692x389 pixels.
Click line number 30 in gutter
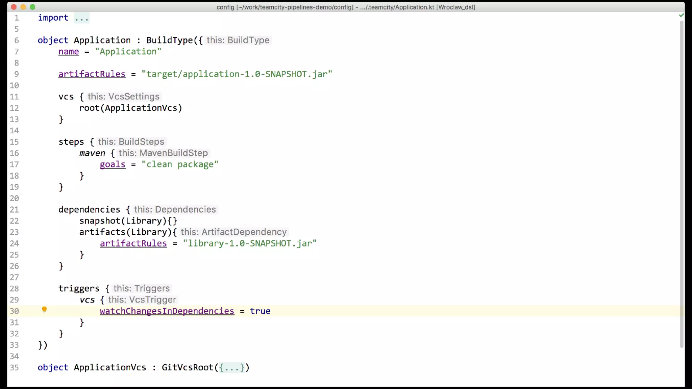tap(14, 311)
